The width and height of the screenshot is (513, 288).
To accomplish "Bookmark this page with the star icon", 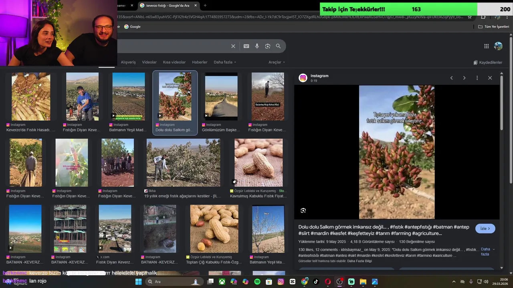I will pos(470,17).
